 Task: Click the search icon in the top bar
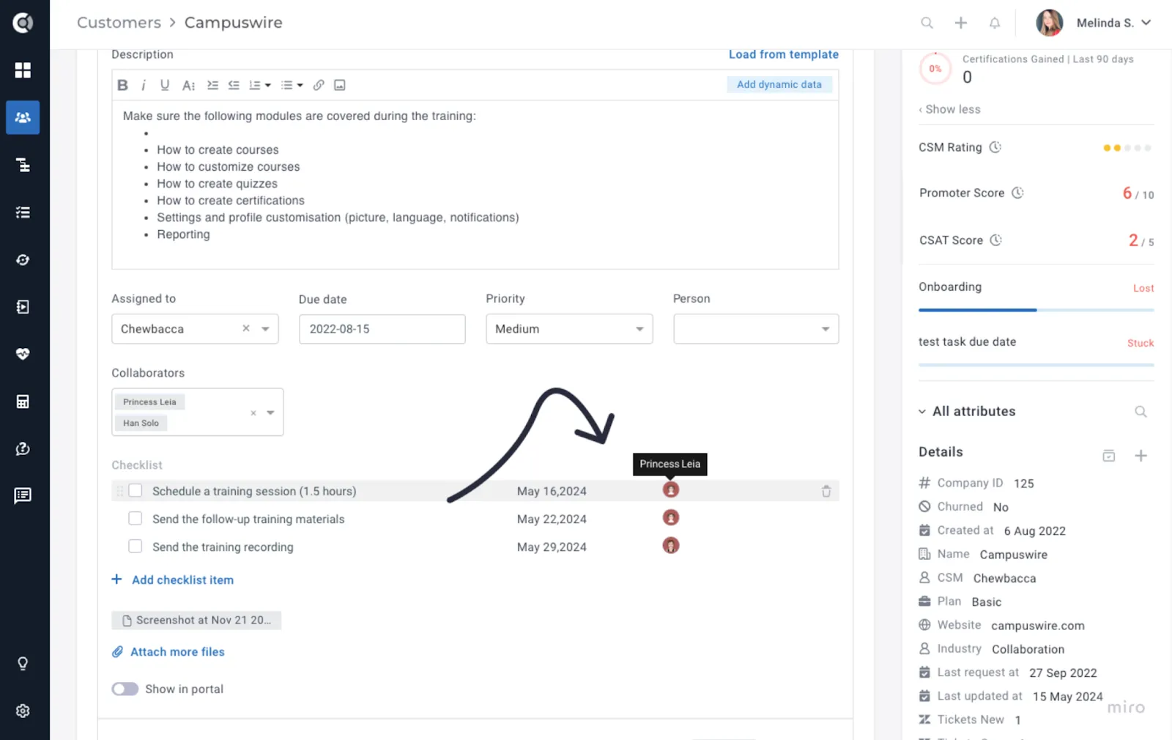pos(927,23)
